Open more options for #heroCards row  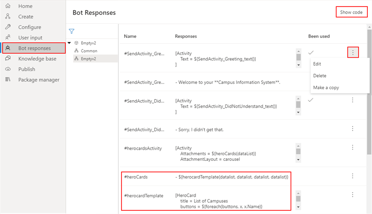click(352, 176)
